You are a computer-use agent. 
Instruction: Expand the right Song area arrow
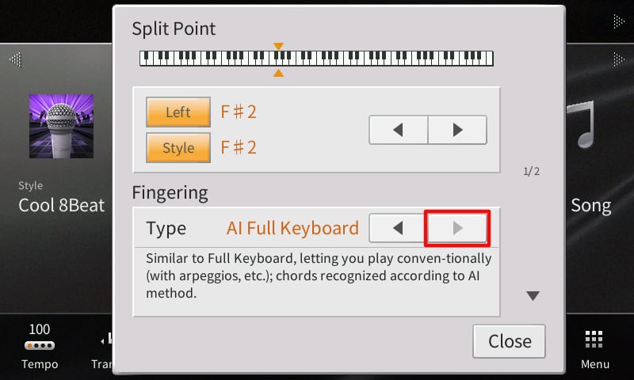619,59
